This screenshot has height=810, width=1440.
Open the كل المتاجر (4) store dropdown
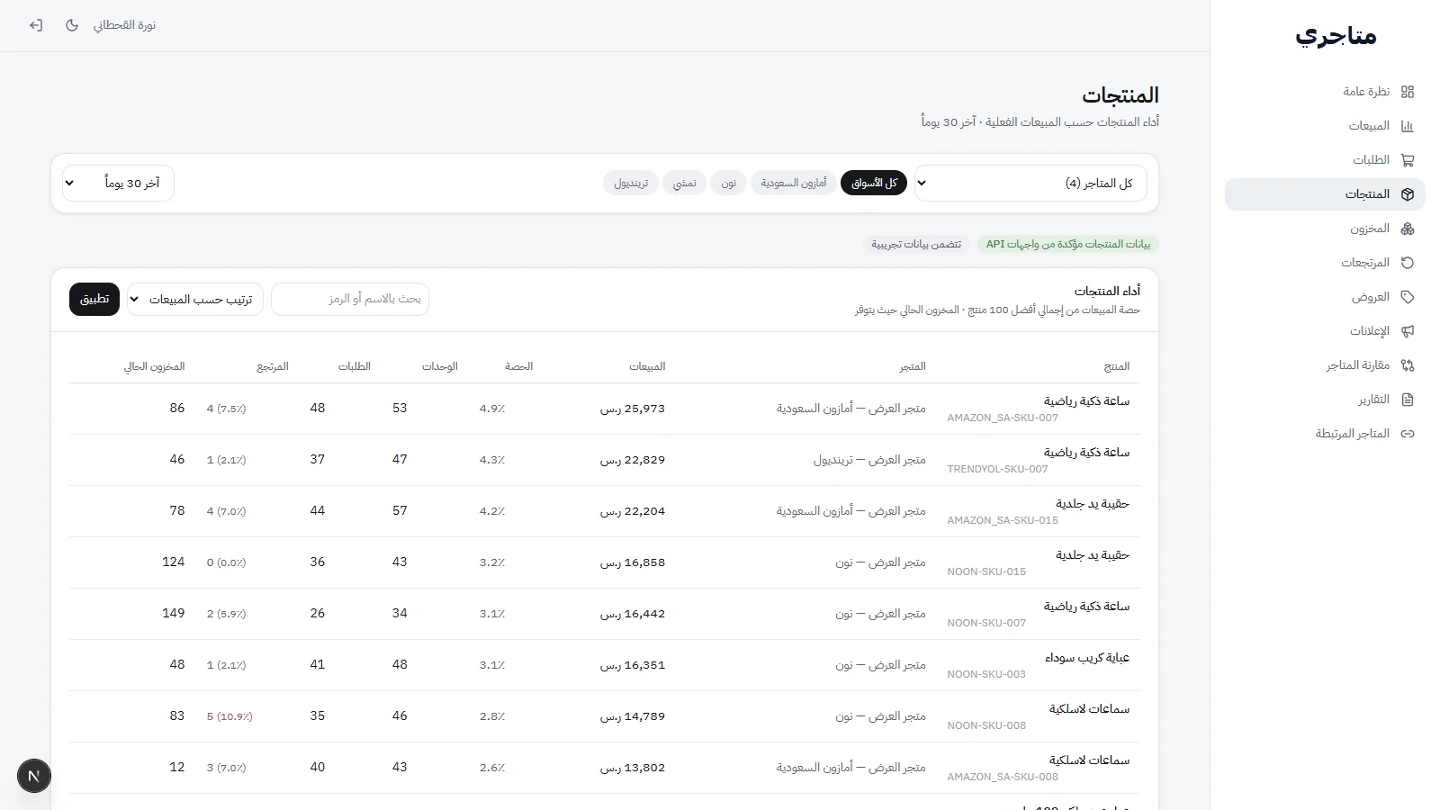click(1030, 183)
